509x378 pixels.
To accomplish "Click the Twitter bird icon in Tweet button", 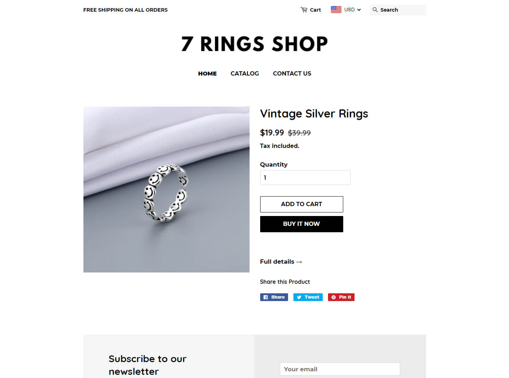I will tap(299, 297).
